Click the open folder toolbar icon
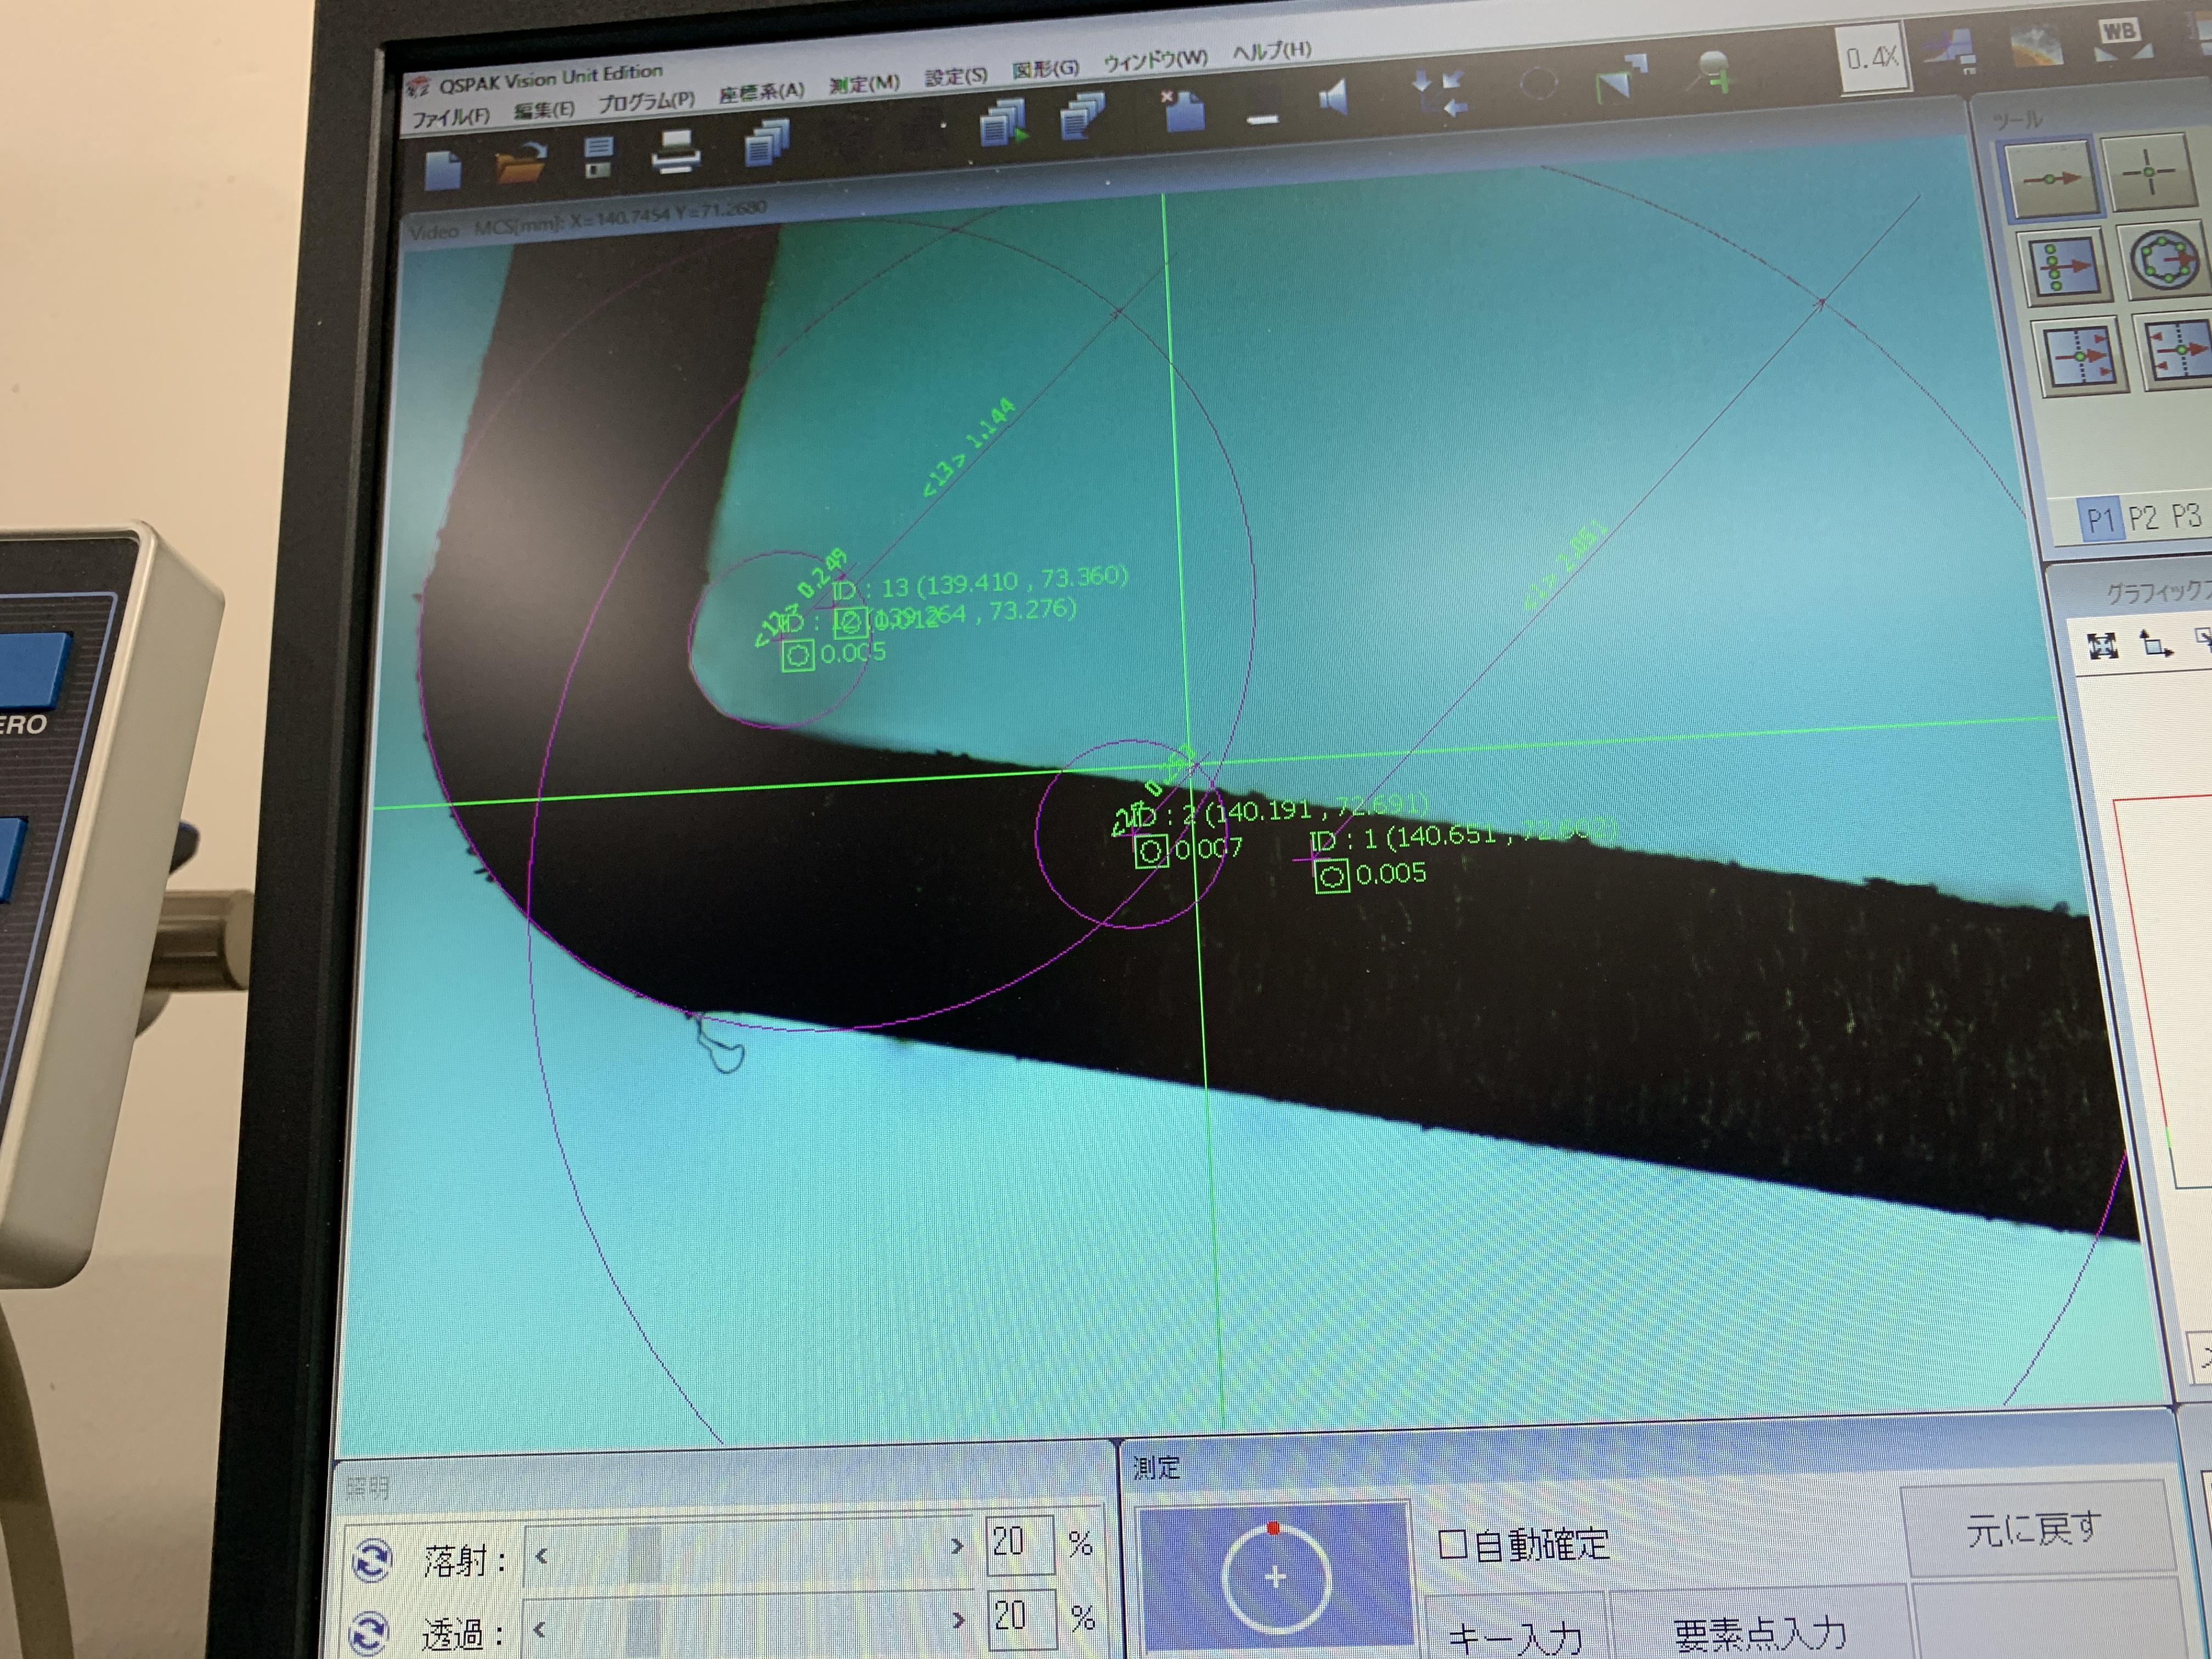Image resolution: width=2212 pixels, height=1659 pixels. 520,162
